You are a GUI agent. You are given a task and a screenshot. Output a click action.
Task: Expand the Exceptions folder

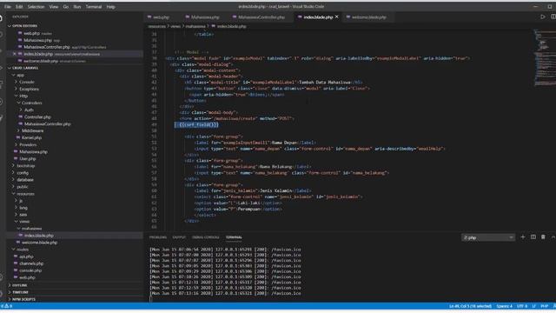[x=29, y=89]
